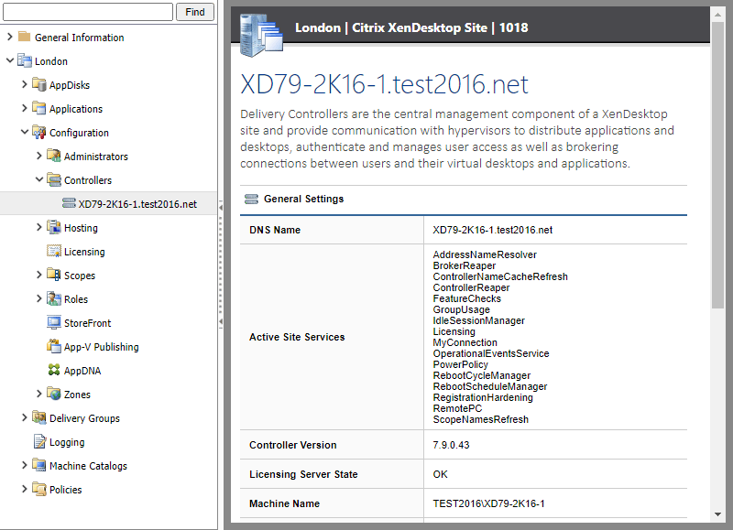This screenshot has width=733, height=530.
Task: Click the Delivery Groups icon
Action: tap(39, 417)
